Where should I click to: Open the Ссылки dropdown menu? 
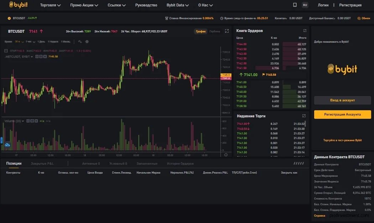click(x=116, y=5)
